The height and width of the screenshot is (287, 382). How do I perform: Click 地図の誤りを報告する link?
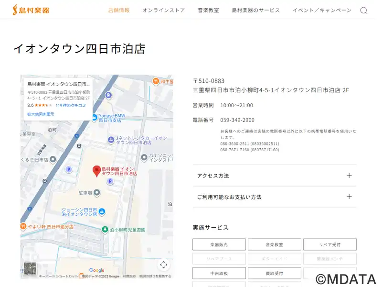click(155, 276)
